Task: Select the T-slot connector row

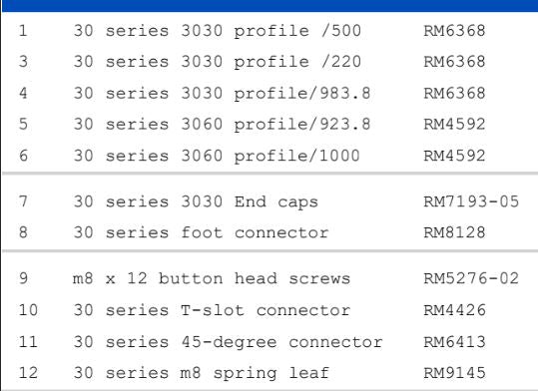Action: click(x=270, y=310)
